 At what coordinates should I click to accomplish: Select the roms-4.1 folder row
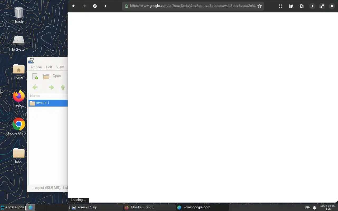[48, 103]
